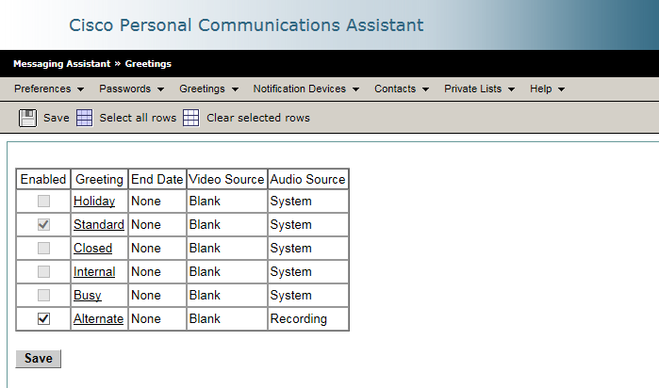Enable the Closed greeting checkbox
This screenshot has height=388, width=659.
tap(43, 249)
